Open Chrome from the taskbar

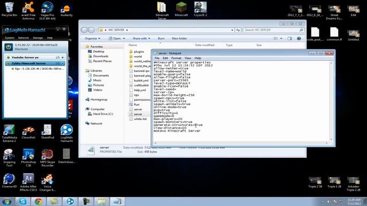(38, 201)
